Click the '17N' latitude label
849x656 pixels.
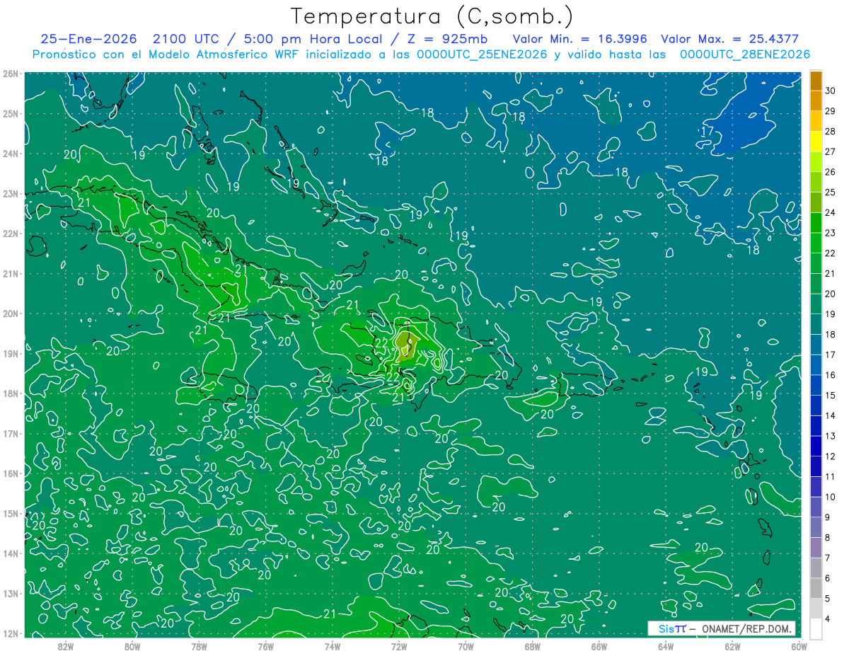(10, 434)
